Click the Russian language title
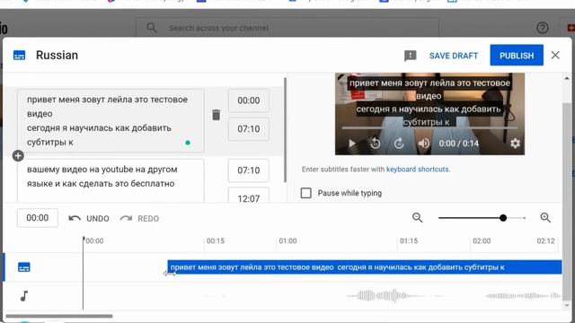Image resolution: width=575 pixels, height=323 pixels. pyautogui.click(x=57, y=56)
